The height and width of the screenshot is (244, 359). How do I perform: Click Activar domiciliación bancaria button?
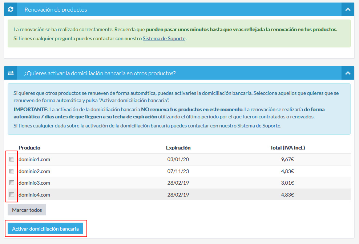click(45, 229)
